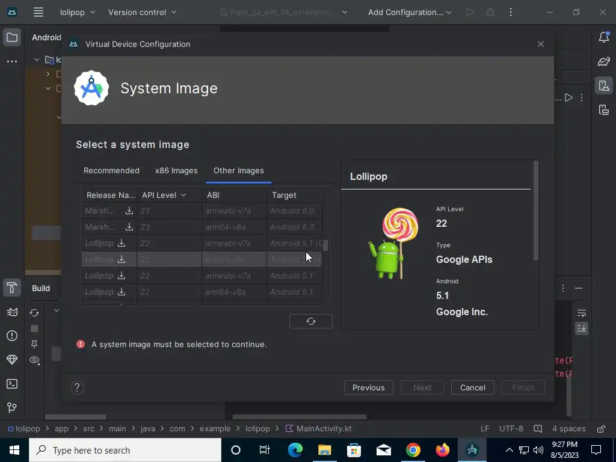Click the Previous button
This screenshot has height=462, width=616.
(x=369, y=388)
